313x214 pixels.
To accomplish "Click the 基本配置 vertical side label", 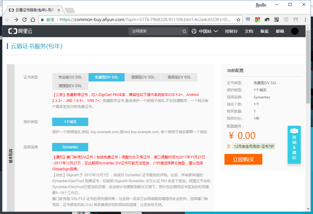I will pos(11,156).
